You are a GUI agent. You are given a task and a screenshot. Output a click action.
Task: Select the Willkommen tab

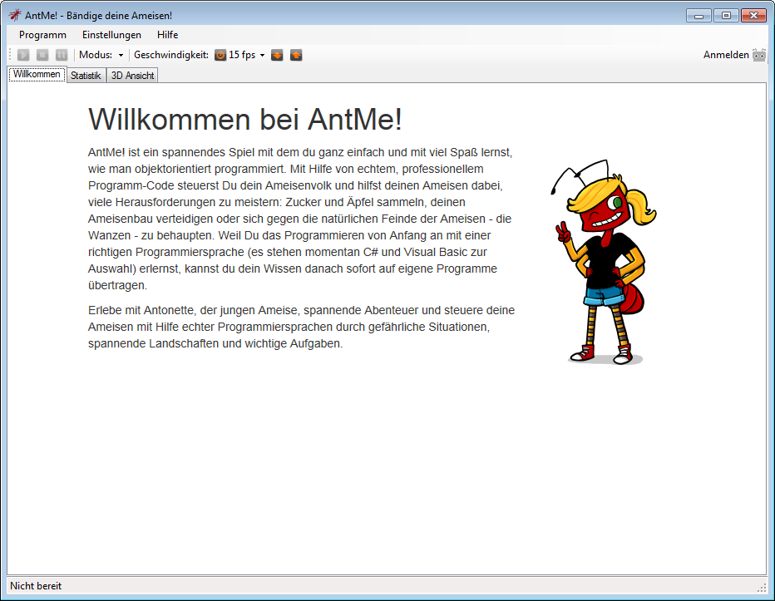[x=37, y=75]
